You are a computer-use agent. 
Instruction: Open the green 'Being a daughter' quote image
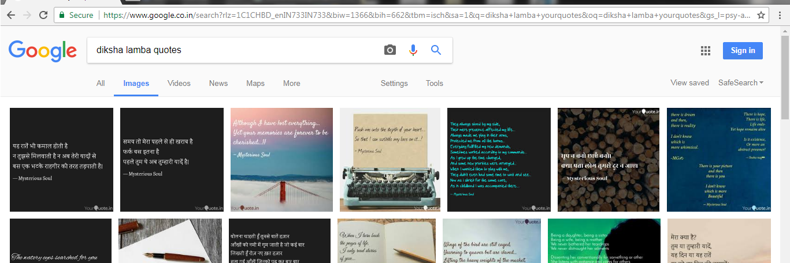click(x=604, y=241)
